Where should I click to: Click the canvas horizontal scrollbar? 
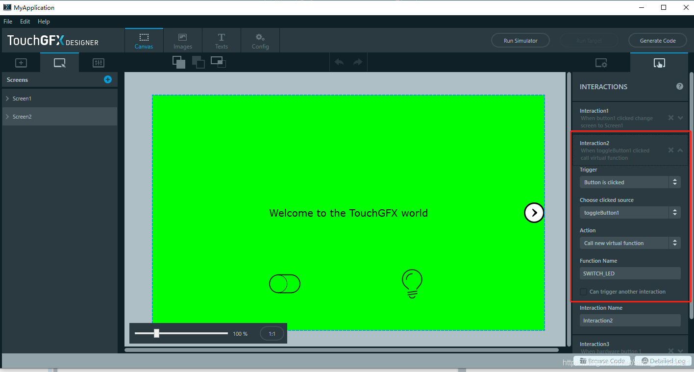point(342,350)
